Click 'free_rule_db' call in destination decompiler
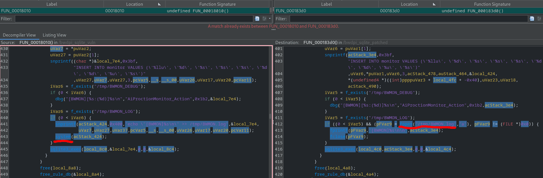Image resolution: width=543 pixels, height=178 pixels. point(330,174)
